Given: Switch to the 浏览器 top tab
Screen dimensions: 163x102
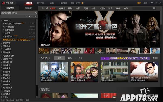Looking at the screenshot, I should point(64,3).
